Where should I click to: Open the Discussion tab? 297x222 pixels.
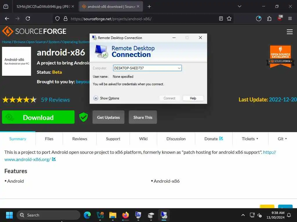(x=176, y=139)
